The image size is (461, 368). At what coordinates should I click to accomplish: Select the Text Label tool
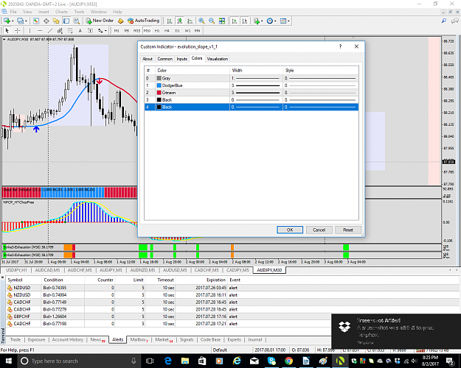[x=90, y=30]
